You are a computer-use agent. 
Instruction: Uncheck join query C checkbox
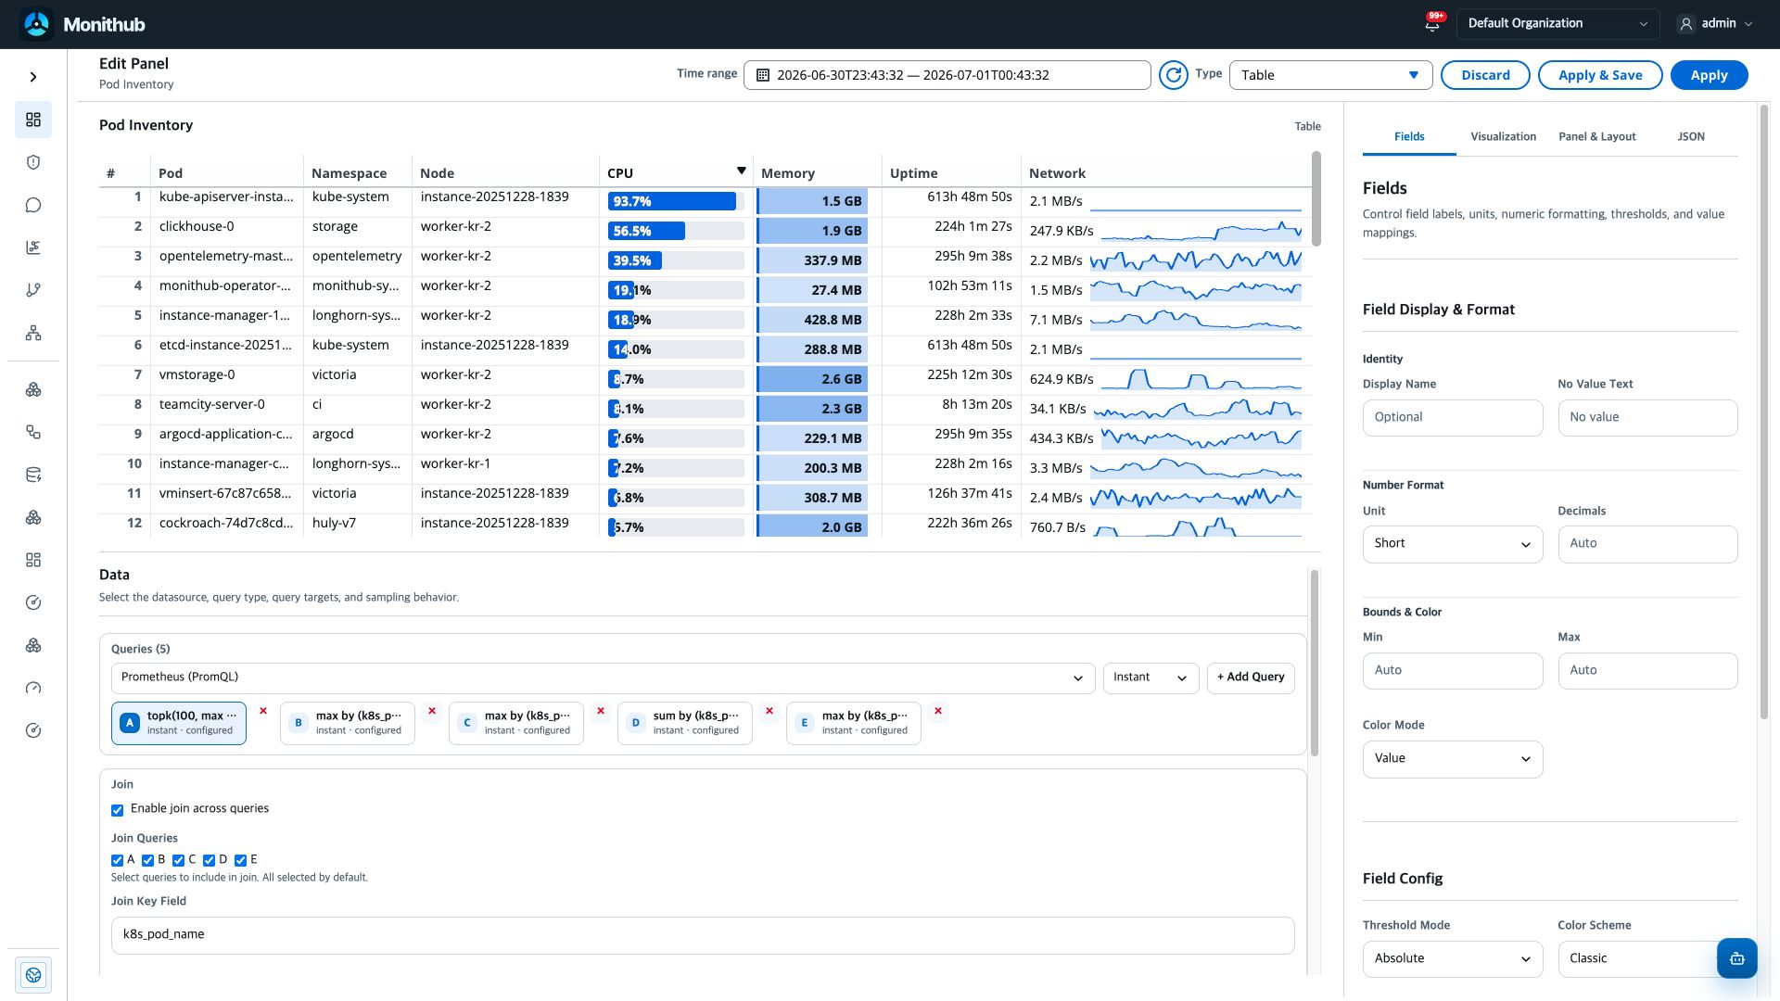pos(178,860)
